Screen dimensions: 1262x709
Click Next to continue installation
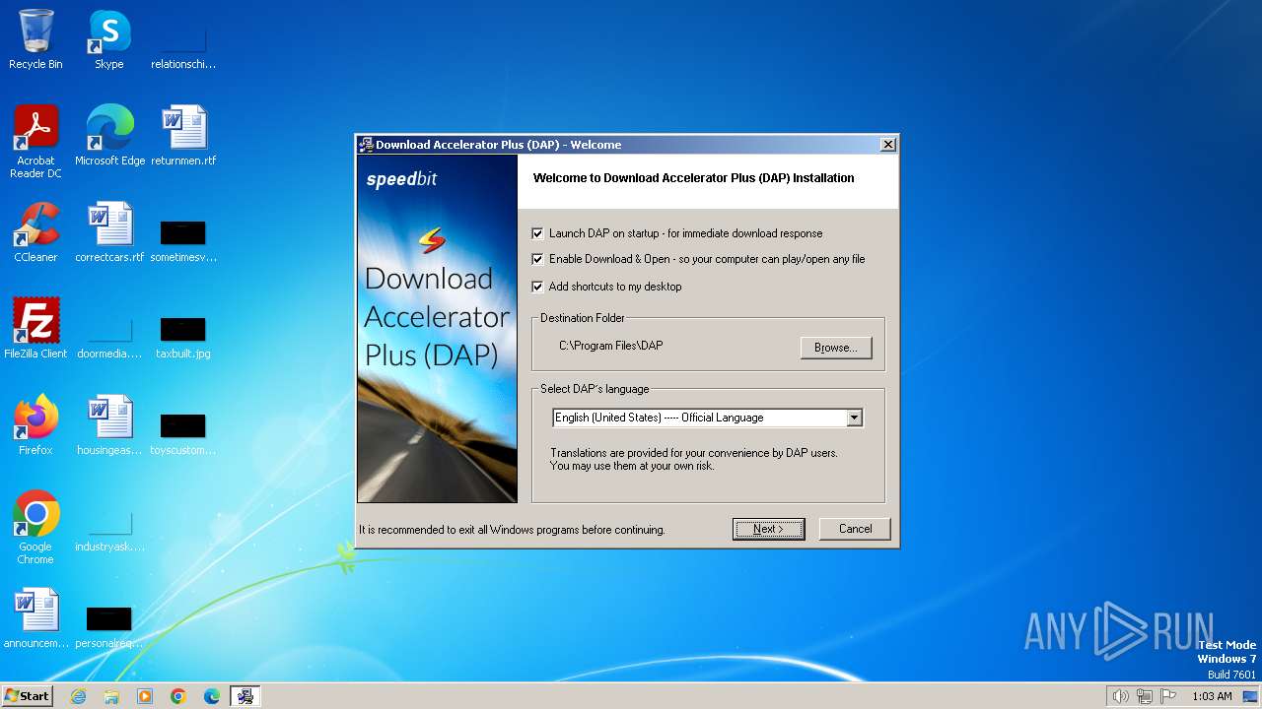click(769, 529)
